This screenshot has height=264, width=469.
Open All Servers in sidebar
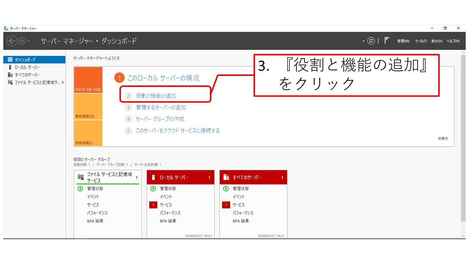[x=27, y=75]
